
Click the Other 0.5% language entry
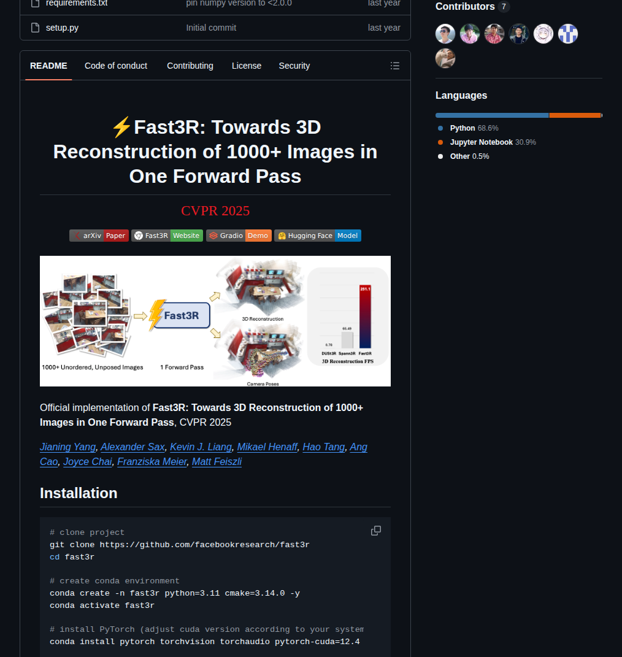pyautogui.click(x=463, y=156)
